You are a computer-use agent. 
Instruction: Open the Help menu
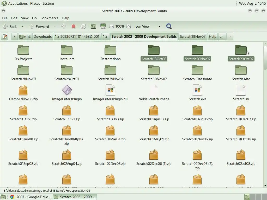[x=65, y=18]
